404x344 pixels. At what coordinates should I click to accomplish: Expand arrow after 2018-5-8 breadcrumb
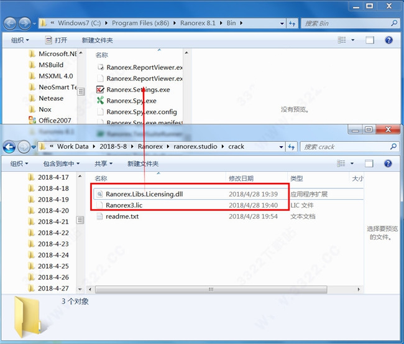click(132, 146)
